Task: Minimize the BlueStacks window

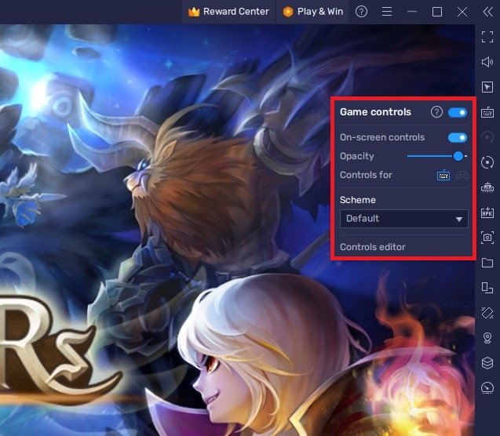Action: (x=412, y=12)
